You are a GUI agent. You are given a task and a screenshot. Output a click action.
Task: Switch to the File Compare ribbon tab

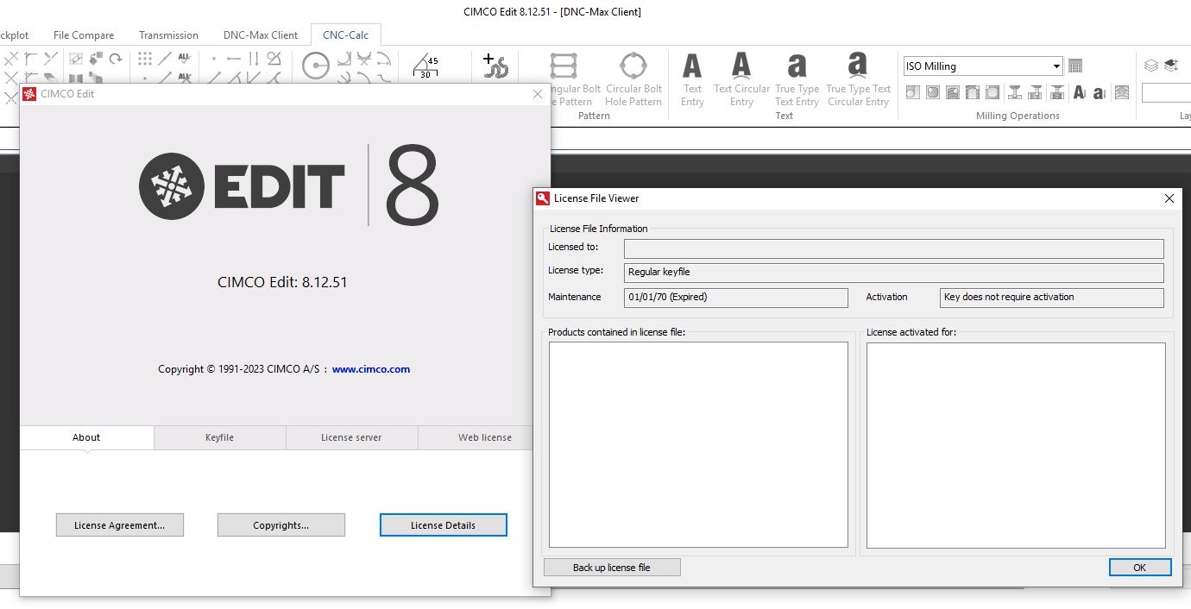(x=83, y=35)
